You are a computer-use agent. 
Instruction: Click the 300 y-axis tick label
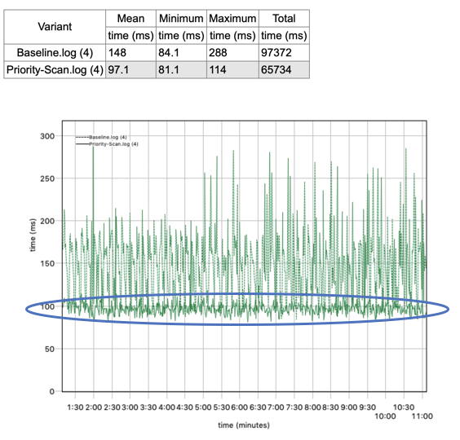[x=47, y=136]
